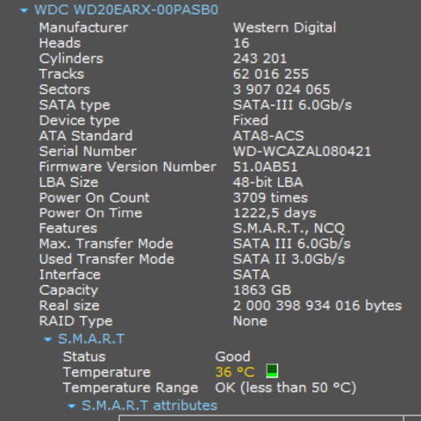This screenshot has height=421, width=421.
Task: Select the S.M.A.R.T heading text
Action: [91, 339]
